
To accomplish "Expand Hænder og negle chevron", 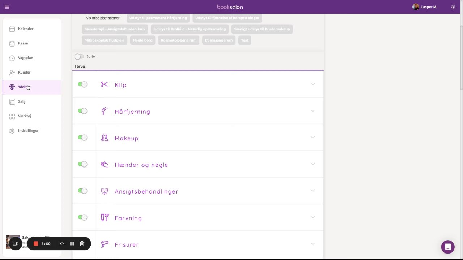I will tap(313, 164).
